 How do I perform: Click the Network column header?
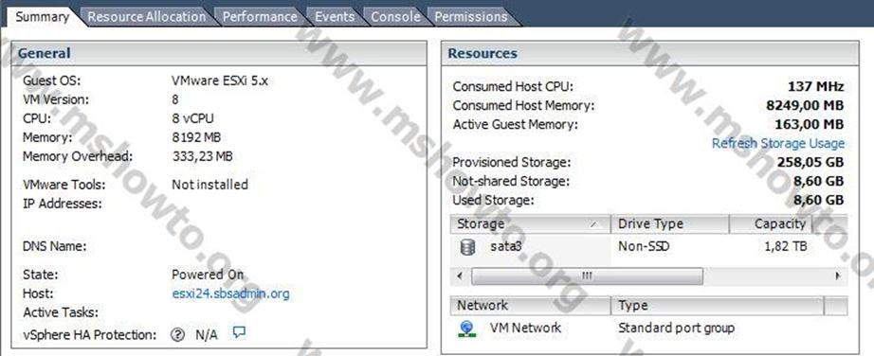click(531, 306)
